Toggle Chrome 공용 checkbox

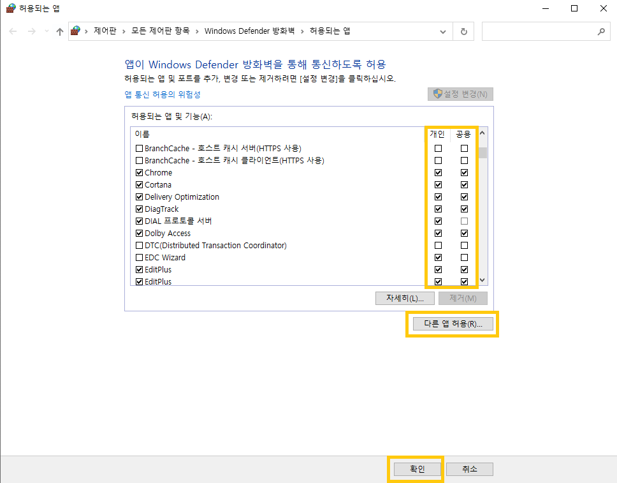pyautogui.click(x=464, y=172)
